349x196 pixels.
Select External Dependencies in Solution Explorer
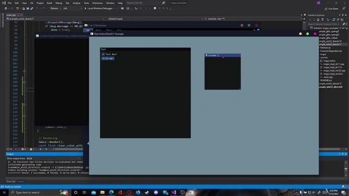pyautogui.click(x=331, y=51)
